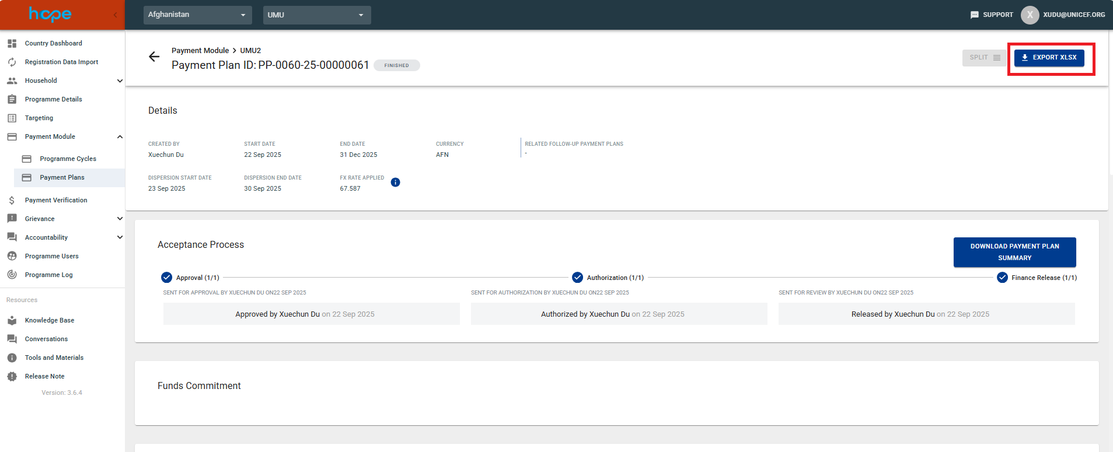
Task: Click the Authorization step checkmark
Action: point(577,278)
